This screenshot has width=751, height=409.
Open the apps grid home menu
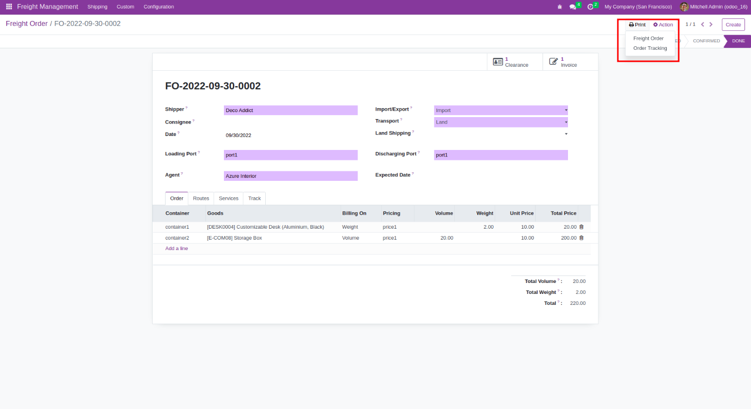[9, 6]
